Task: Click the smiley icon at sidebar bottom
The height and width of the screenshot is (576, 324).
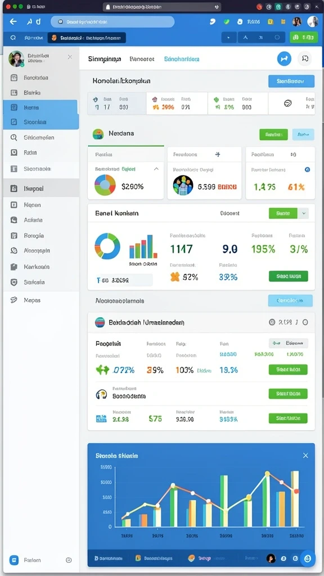Action: pyautogui.click(x=68, y=560)
